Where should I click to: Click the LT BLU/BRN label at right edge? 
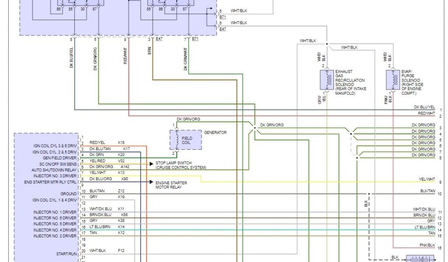[425, 228]
